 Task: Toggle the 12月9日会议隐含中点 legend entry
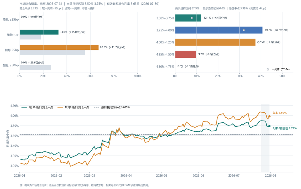pos(73,107)
